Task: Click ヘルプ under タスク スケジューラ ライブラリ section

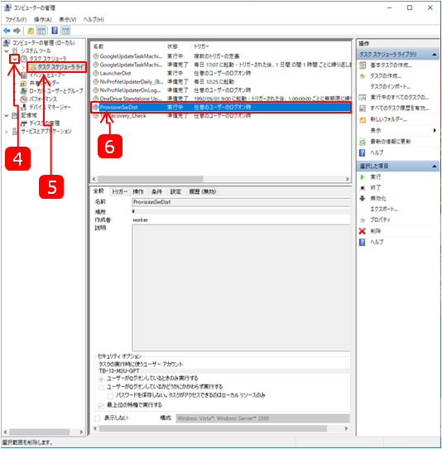Action: (377, 152)
